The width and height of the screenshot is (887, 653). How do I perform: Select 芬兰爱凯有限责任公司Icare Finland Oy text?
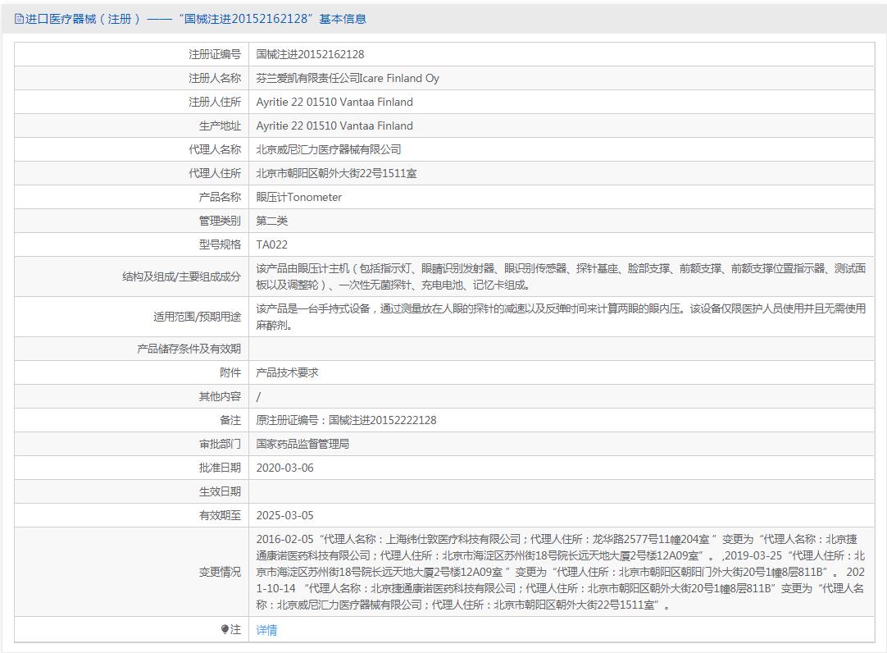click(x=348, y=78)
